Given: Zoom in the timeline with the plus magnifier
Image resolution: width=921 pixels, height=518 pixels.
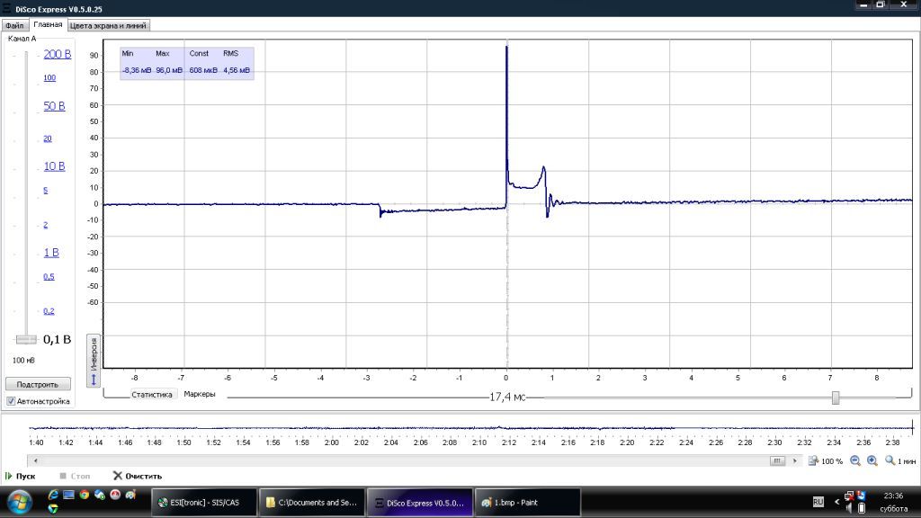Looking at the screenshot, I should (x=872, y=461).
